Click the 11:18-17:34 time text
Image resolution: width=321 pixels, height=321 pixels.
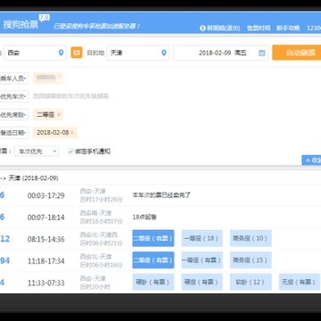click(46, 261)
